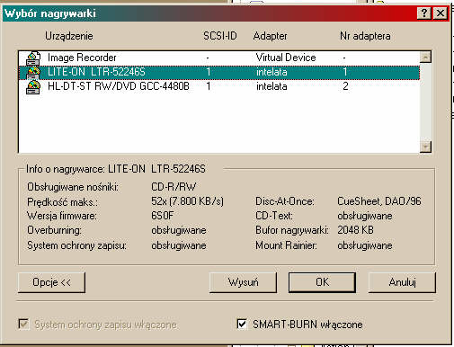
Task: Click the Prędkość maks. label
Action: (x=62, y=202)
